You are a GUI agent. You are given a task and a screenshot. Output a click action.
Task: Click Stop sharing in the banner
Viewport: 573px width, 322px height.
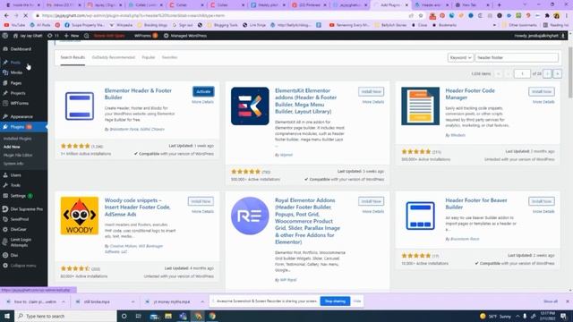(x=335, y=301)
